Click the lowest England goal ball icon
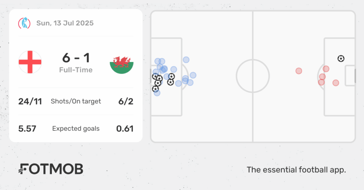 pos(156,89)
